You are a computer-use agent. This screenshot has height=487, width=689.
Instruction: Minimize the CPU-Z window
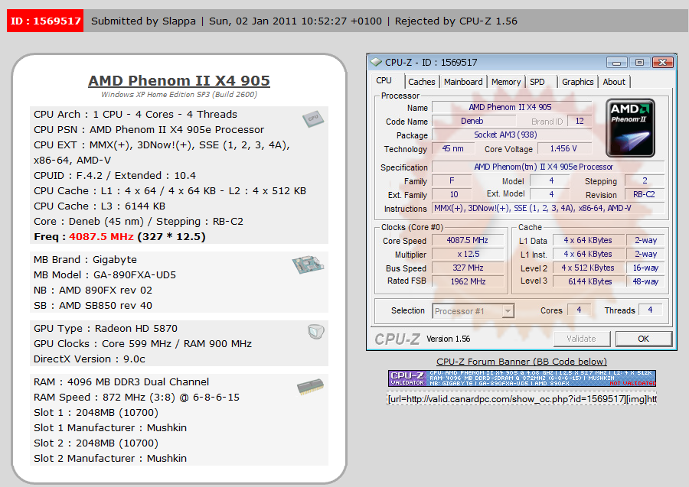pos(616,62)
